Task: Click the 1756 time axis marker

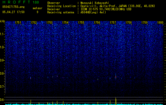Action: pyautogui.click(x=97, y=23)
